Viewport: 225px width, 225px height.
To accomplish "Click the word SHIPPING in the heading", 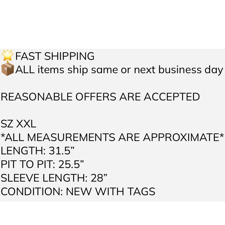I will click(x=69, y=56).
